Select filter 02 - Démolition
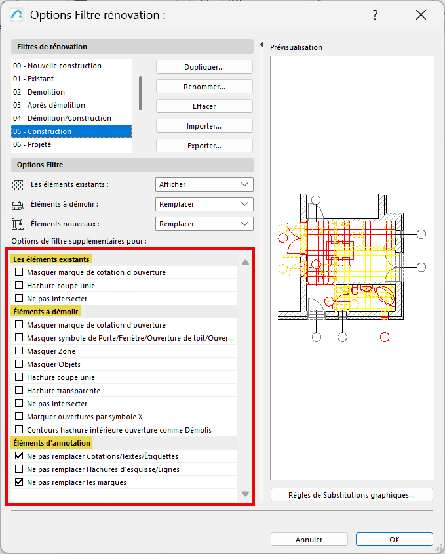 tap(71, 92)
